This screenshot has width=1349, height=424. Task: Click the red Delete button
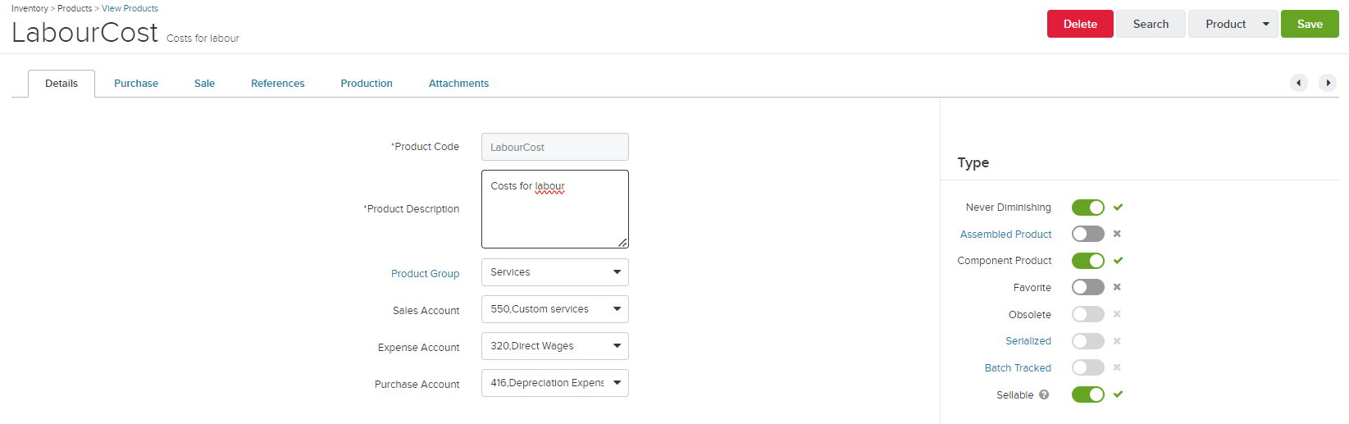1080,24
